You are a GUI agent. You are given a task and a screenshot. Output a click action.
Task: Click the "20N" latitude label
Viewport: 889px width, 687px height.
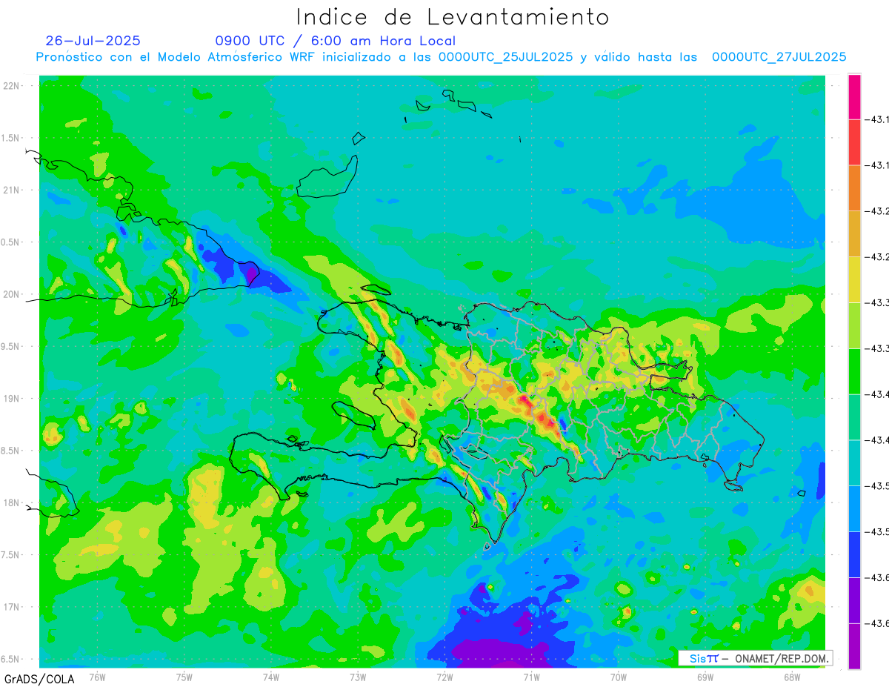(12, 294)
